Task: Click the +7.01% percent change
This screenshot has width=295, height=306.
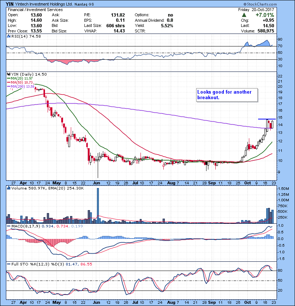Action: [x=265, y=15]
